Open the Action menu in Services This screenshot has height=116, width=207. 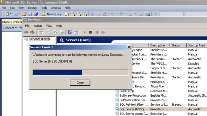point(38,26)
